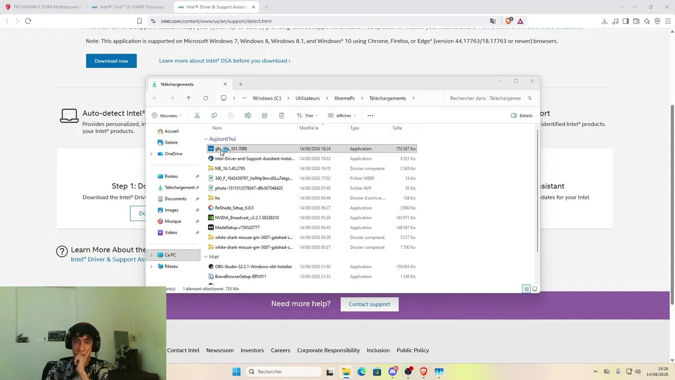This screenshot has width=675, height=380.
Task: Open Learn more about Intel DSA link
Action: pos(225,61)
